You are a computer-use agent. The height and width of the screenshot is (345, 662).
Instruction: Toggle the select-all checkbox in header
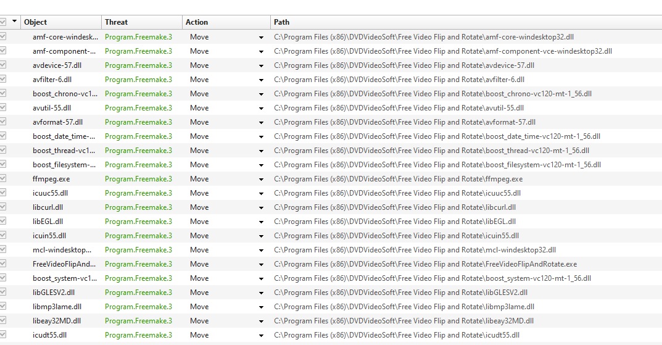[x=4, y=22]
